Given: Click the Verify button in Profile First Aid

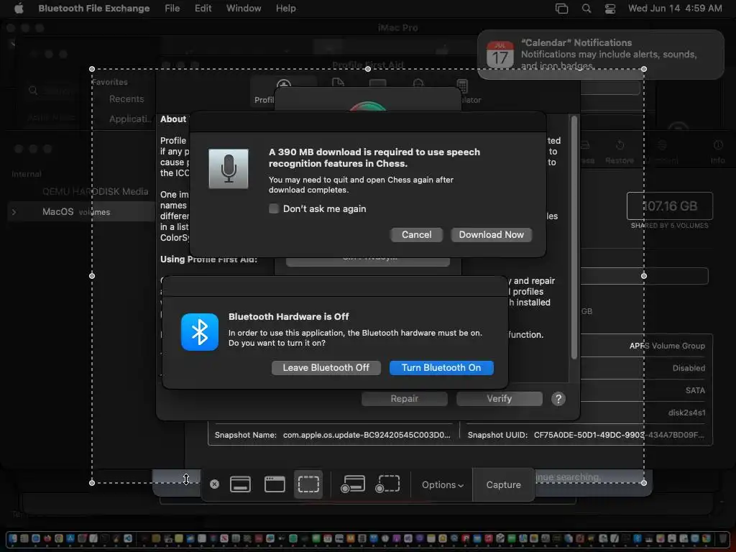Looking at the screenshot, I should [499, 398].
